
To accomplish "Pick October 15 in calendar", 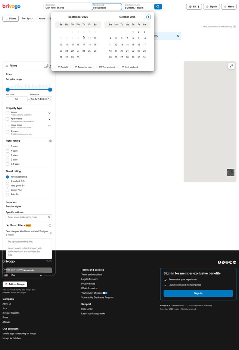I will (x=133, y=45).
